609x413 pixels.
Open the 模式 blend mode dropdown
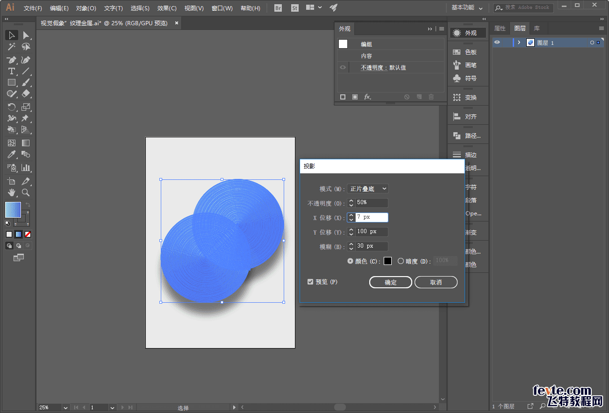coord(368,189)
